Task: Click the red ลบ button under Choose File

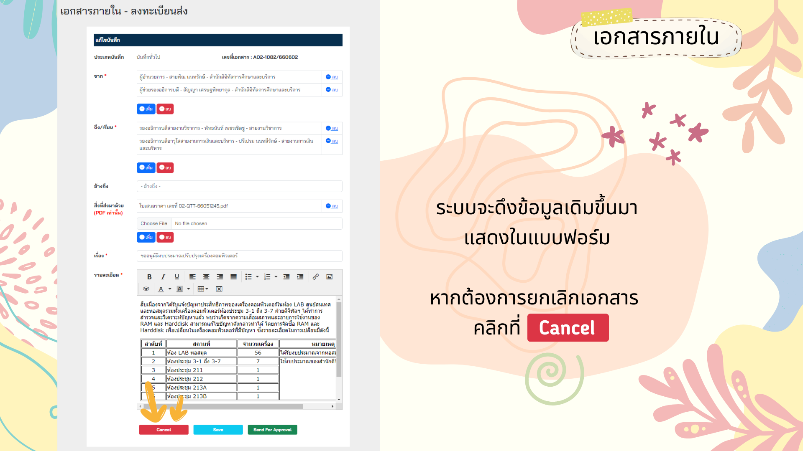Action: tap(165, 237)
